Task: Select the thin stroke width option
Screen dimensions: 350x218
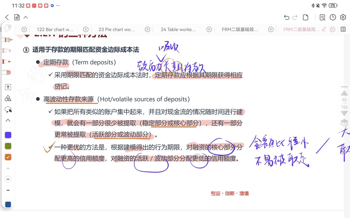Action: click(x=8, y=168)
